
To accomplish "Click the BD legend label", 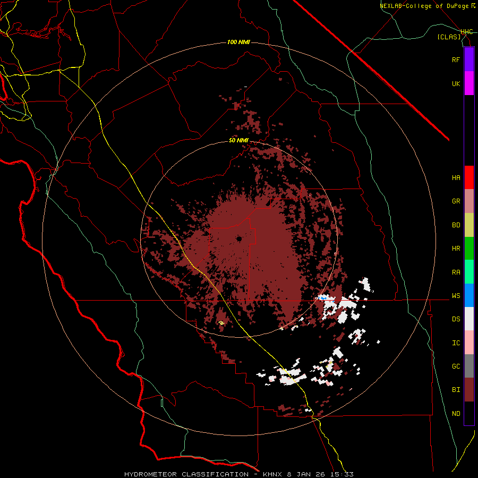I will click(x=456, y=225).
